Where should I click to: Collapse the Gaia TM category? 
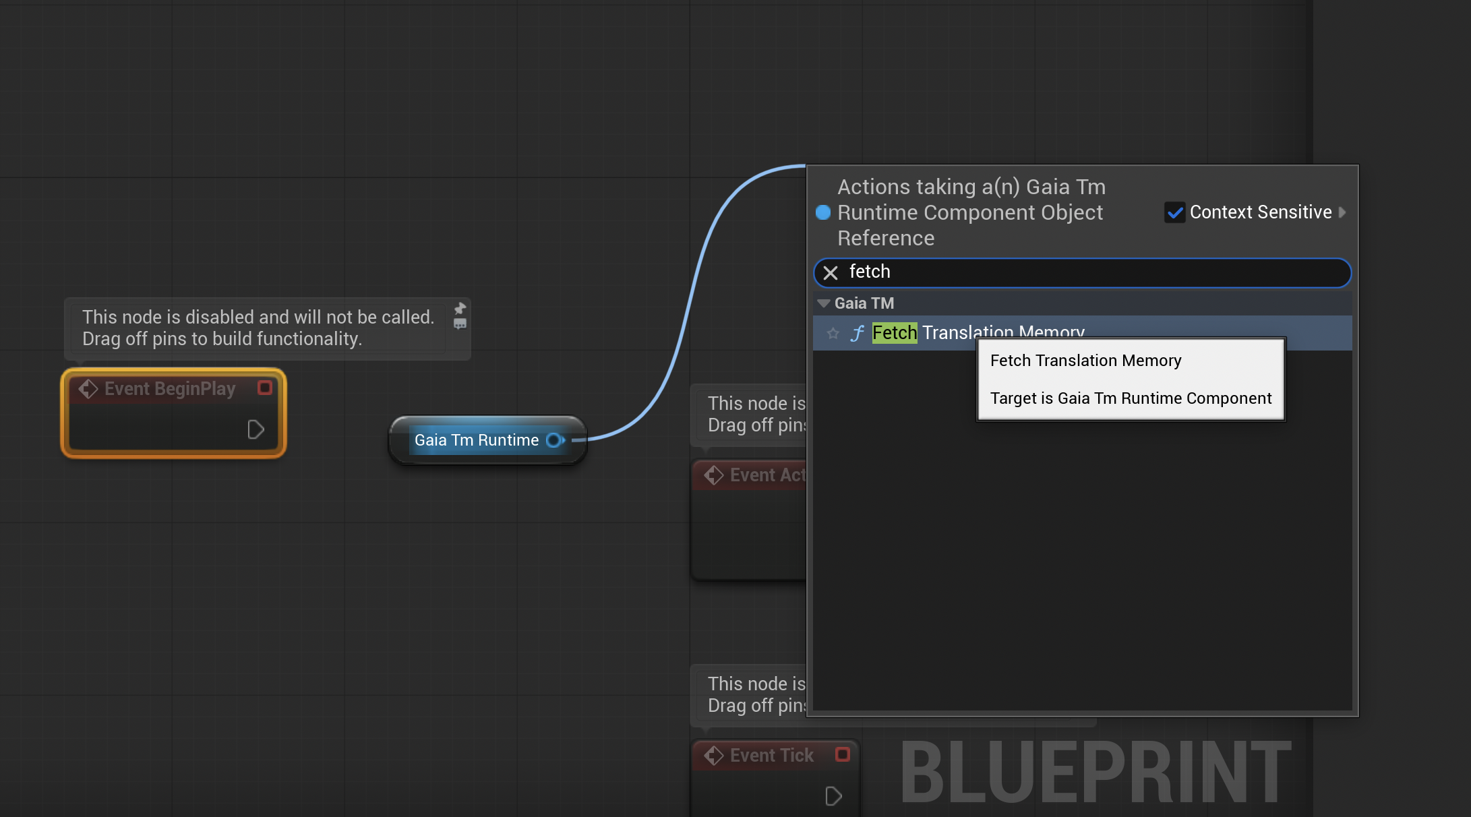pos(823,303)
